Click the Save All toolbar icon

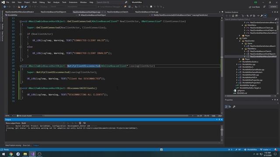pyautogui.click(x=25, y=7)
